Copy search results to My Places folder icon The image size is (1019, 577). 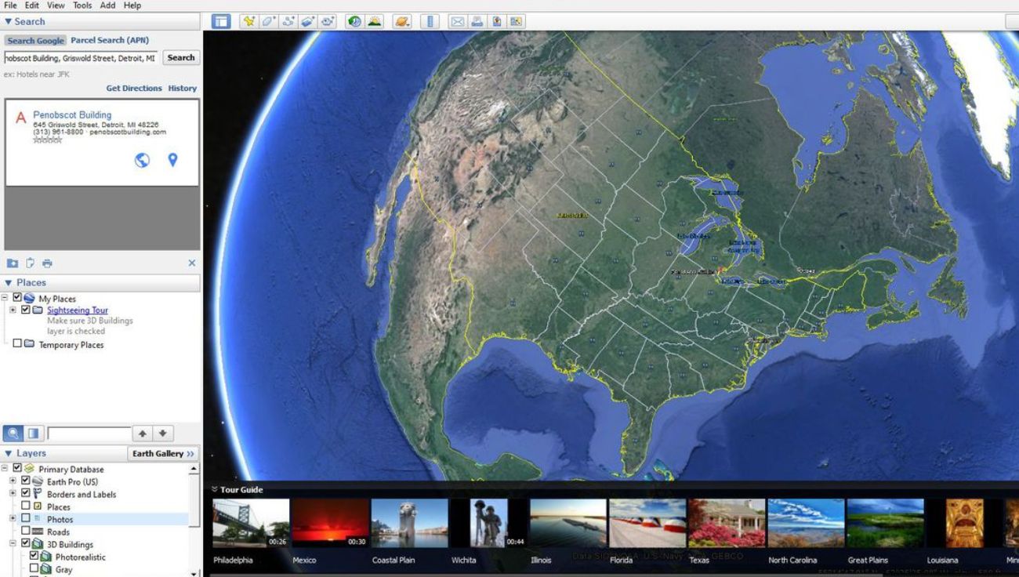[13, 263]
